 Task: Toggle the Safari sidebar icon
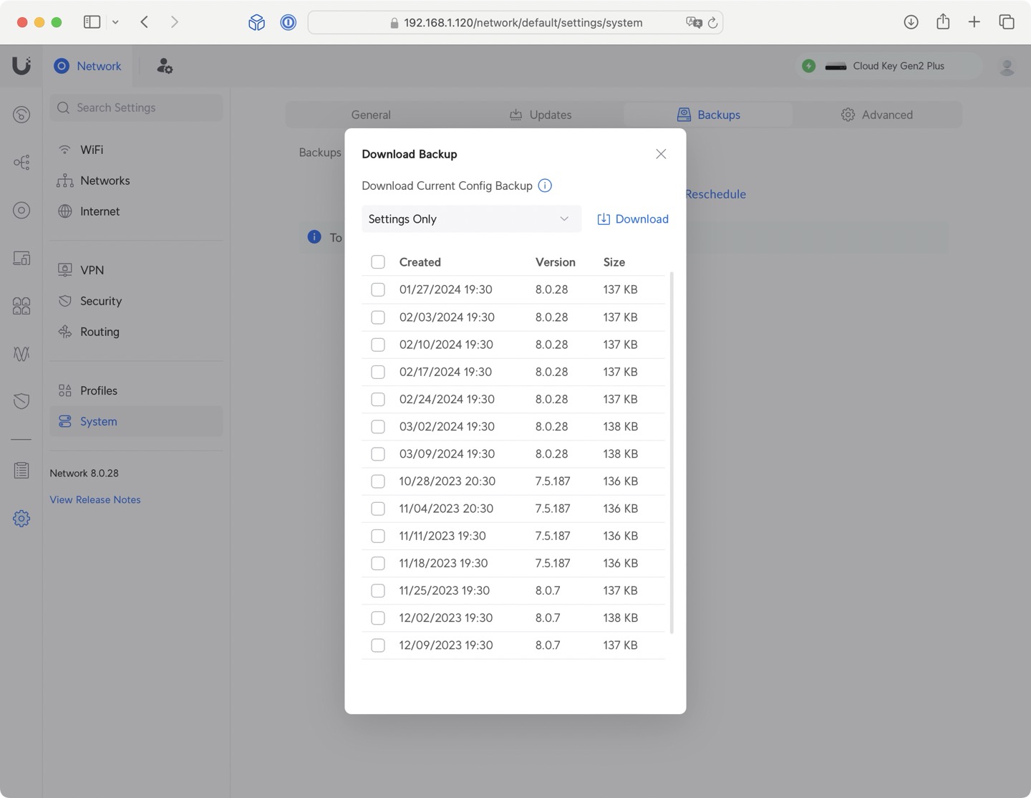(92, 22)
